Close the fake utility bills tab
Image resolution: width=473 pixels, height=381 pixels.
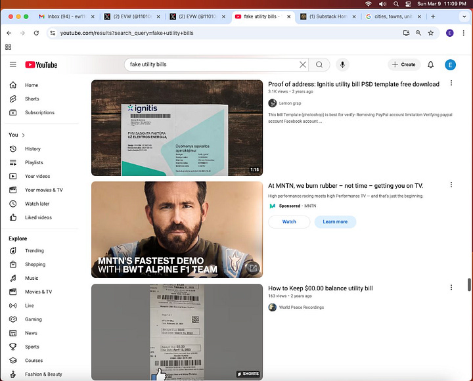pyautogui.click(x=288, y=16)
